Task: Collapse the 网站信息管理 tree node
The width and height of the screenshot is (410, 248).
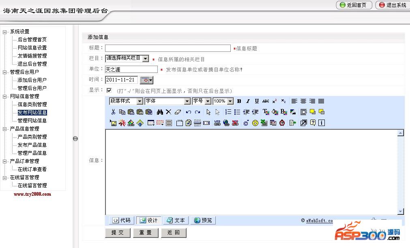Action: click(x=4, y=97)
